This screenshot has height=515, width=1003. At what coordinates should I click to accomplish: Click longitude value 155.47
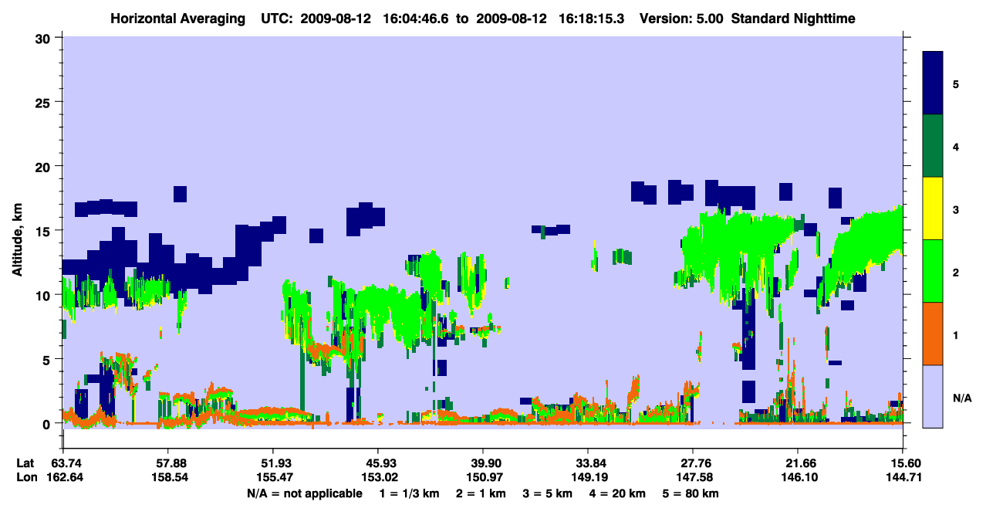[272, 477]
